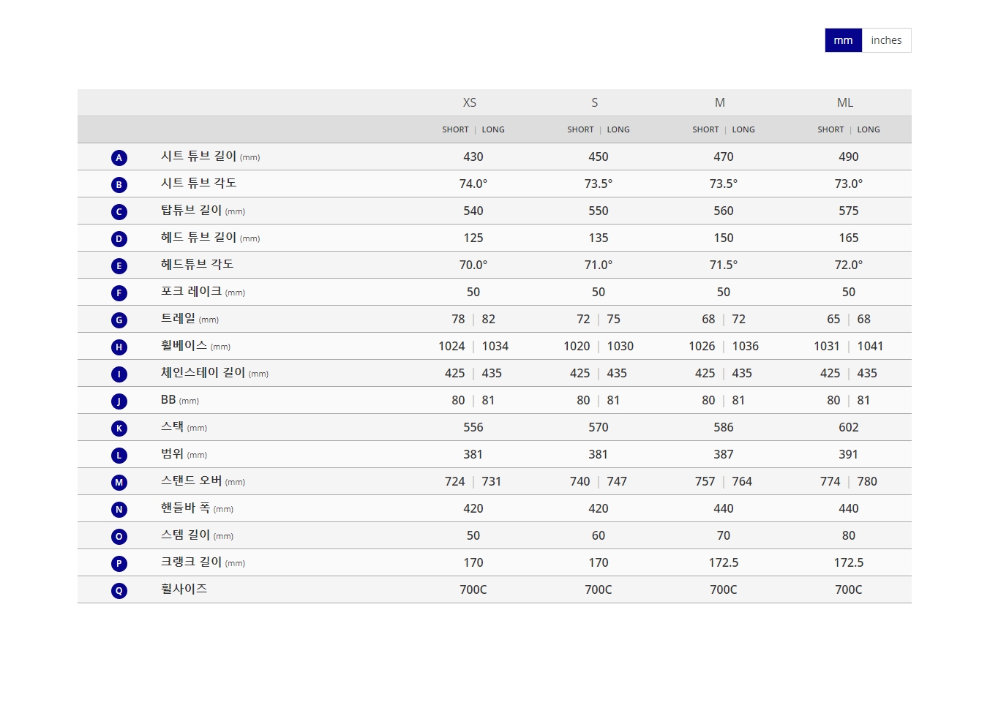Click the standover value 757
990x705 pixels.
(x=705, y=481)
